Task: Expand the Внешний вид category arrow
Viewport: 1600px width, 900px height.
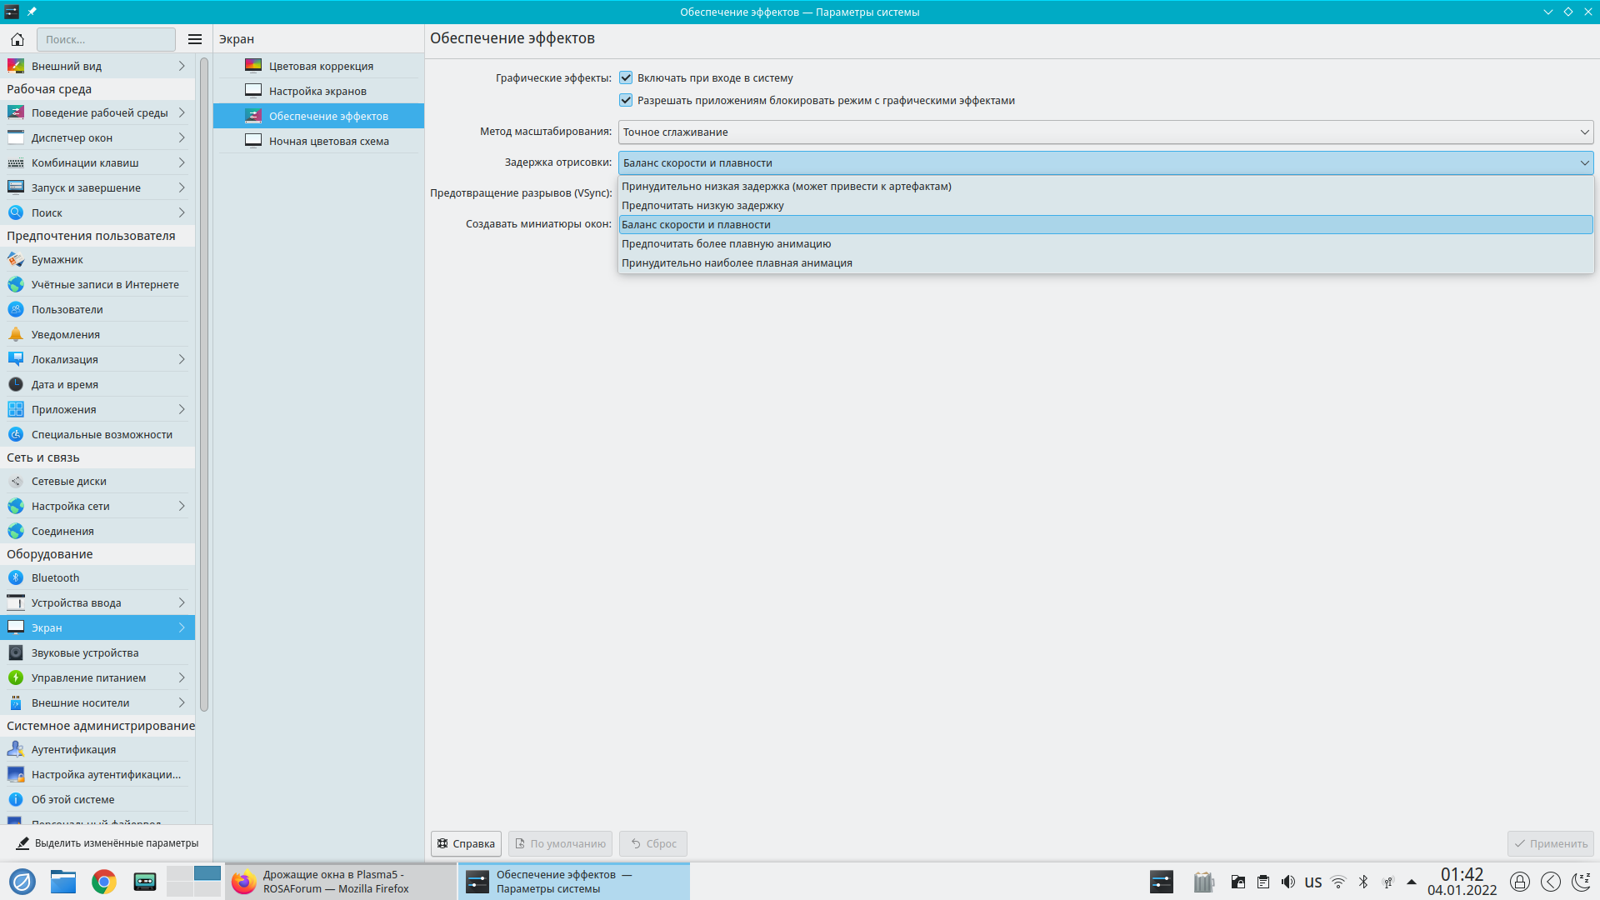Action: (182, 66)
